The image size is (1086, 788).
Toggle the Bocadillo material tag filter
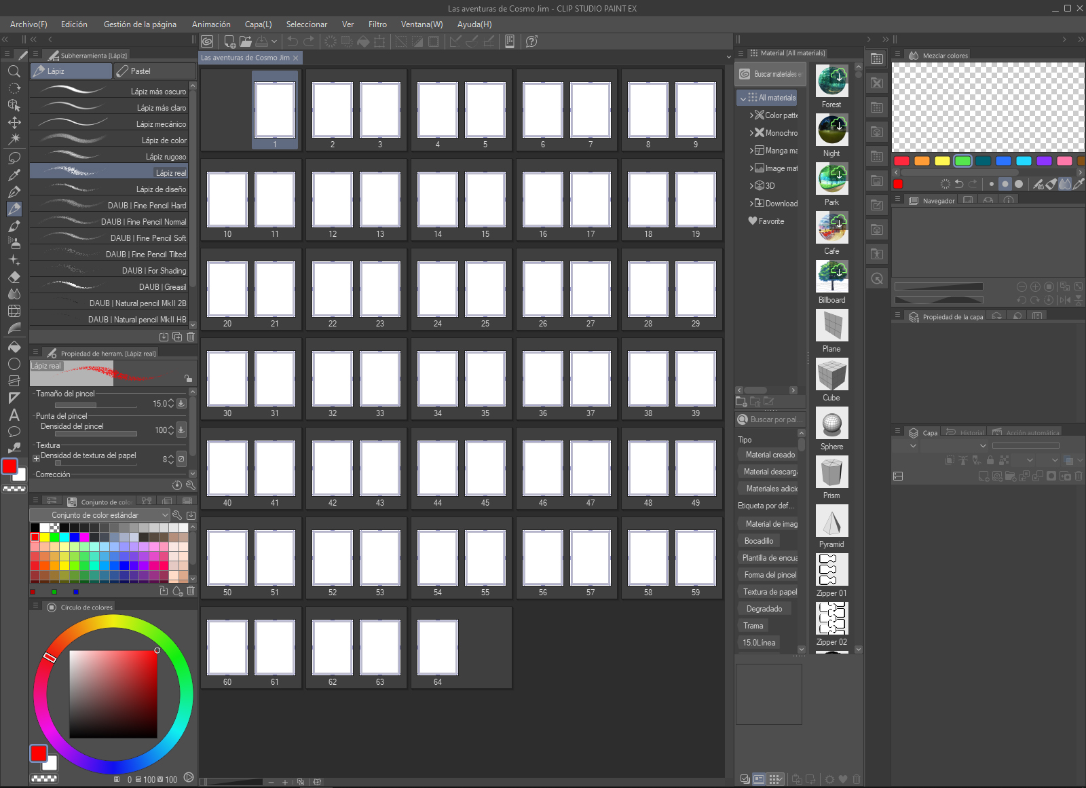(x=758, y=541)
